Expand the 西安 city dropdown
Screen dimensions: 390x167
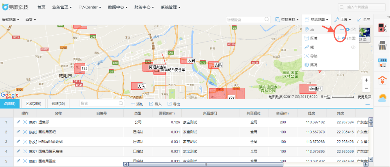point(31,19)
